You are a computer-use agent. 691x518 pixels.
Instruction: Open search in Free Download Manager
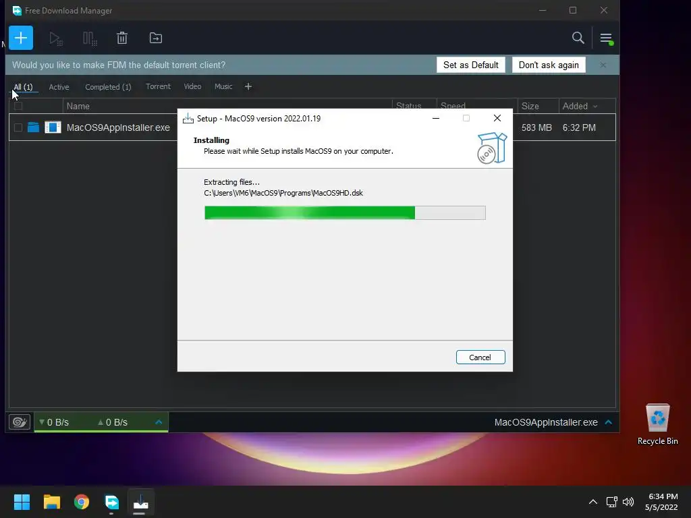tap(578, 38)
